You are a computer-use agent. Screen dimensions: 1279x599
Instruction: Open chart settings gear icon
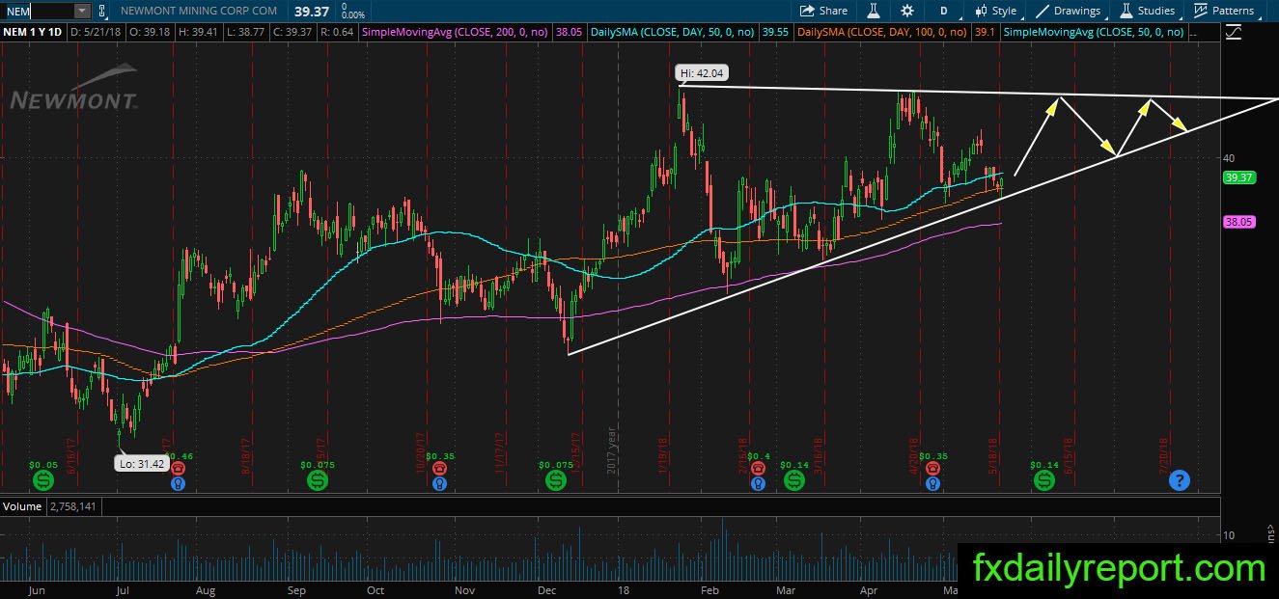pyautogui.click(x=907, y=11)
